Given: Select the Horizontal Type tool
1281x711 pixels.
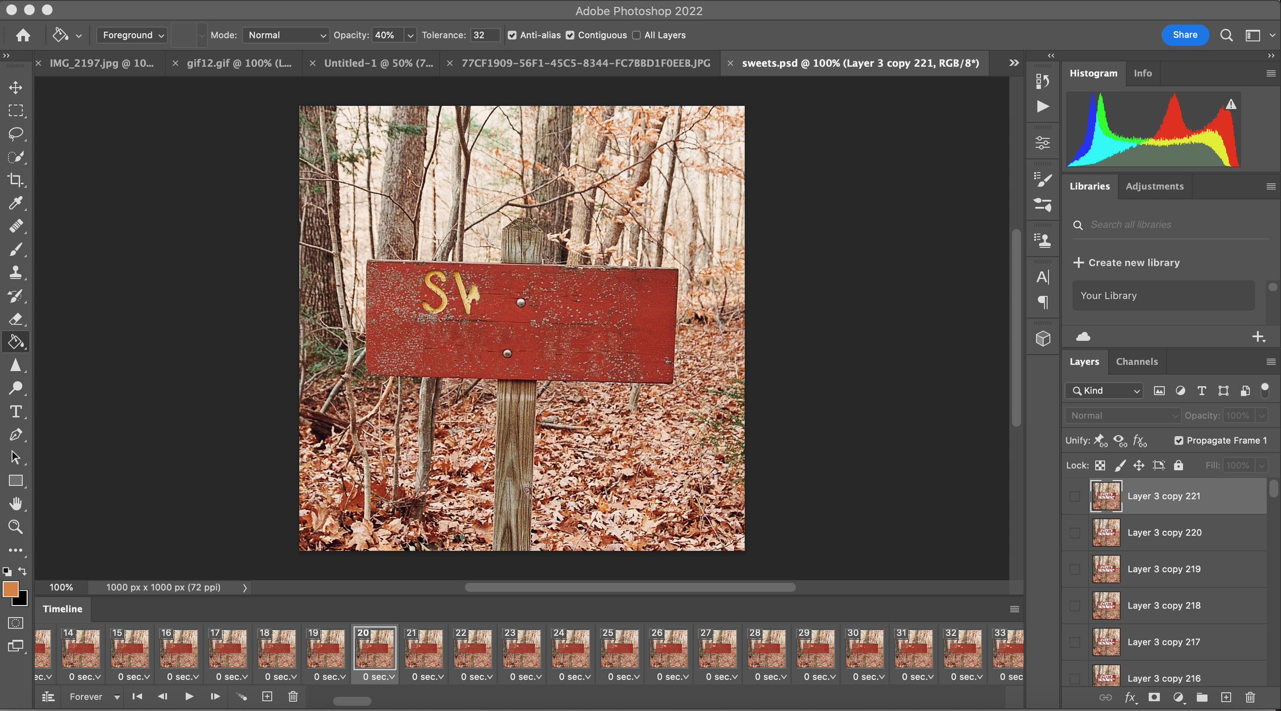Looking at the screenshot, I should click(x=15, y=412).
